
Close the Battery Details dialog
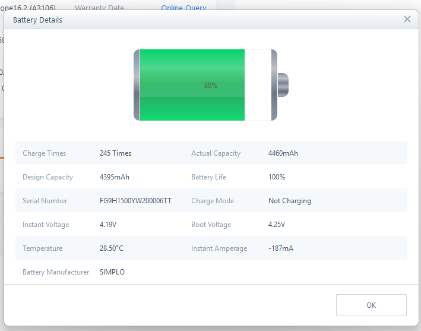pyautogui.click(x=407, y=19)
